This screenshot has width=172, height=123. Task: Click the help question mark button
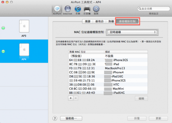pos(55,118)
